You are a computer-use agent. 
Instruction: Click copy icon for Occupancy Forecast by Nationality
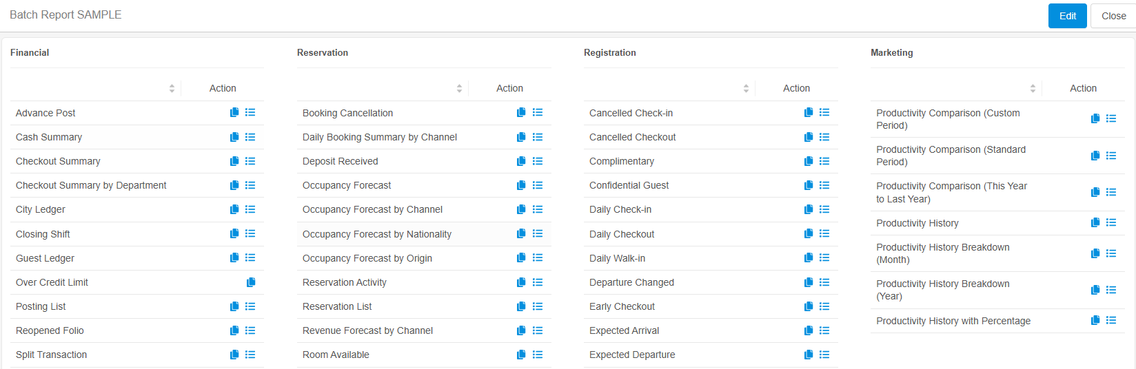point(521,233)
